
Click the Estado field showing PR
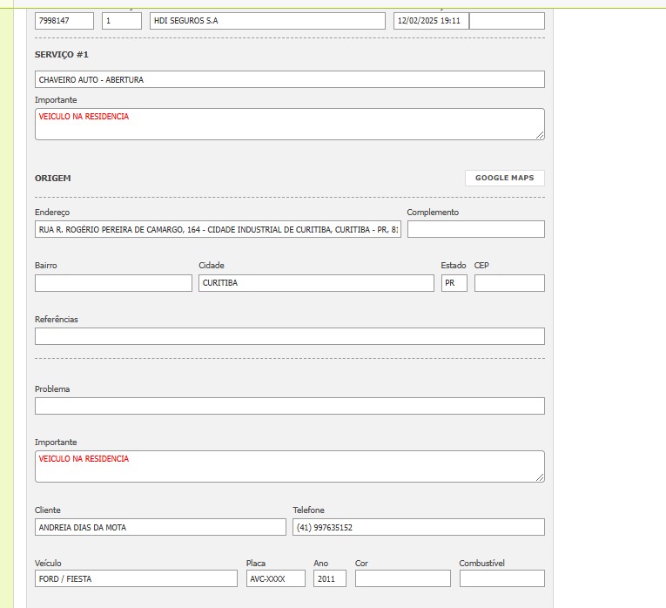[454, 283]
